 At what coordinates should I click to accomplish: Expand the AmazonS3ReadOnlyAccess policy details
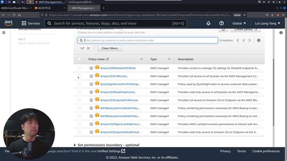pyautogui.click(x=91, y=92)
